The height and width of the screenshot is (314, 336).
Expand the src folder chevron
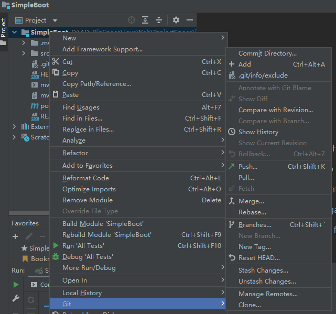(24, 53)
